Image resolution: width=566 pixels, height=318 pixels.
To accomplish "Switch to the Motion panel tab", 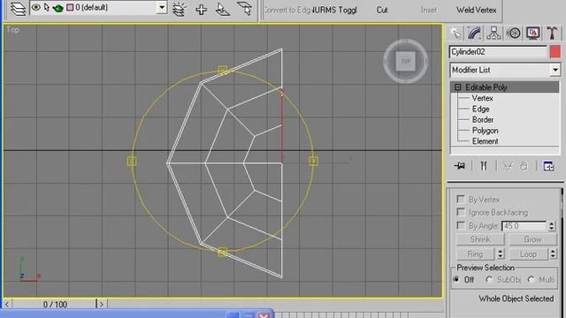I will (x=514, y=34).
